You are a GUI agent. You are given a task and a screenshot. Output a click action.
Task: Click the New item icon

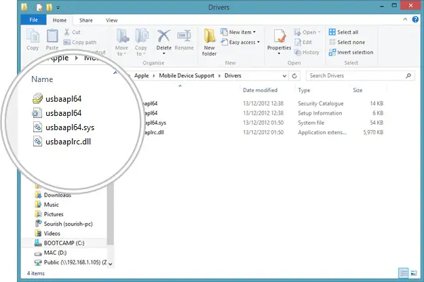[x=224, y=32]
